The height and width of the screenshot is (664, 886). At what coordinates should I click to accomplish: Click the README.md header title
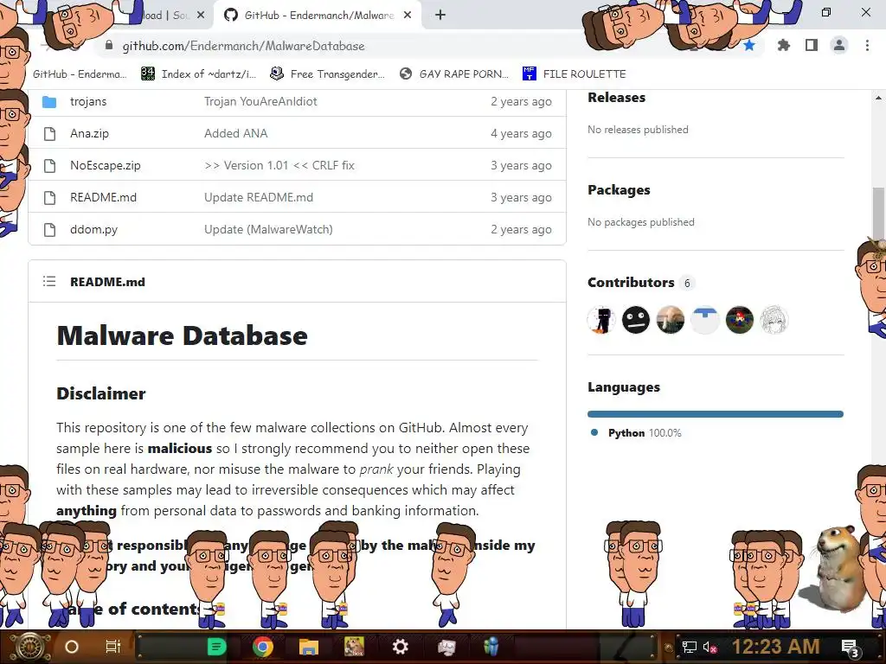(x=107, y=282)
